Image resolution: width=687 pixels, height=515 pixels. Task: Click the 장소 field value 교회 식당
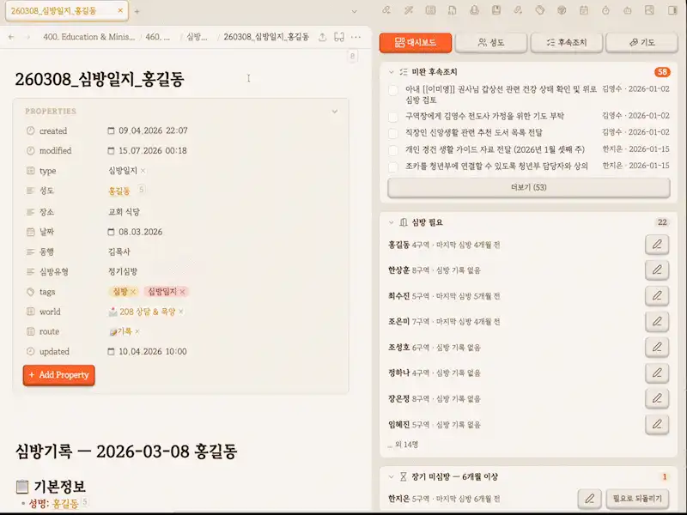point(124,212)
